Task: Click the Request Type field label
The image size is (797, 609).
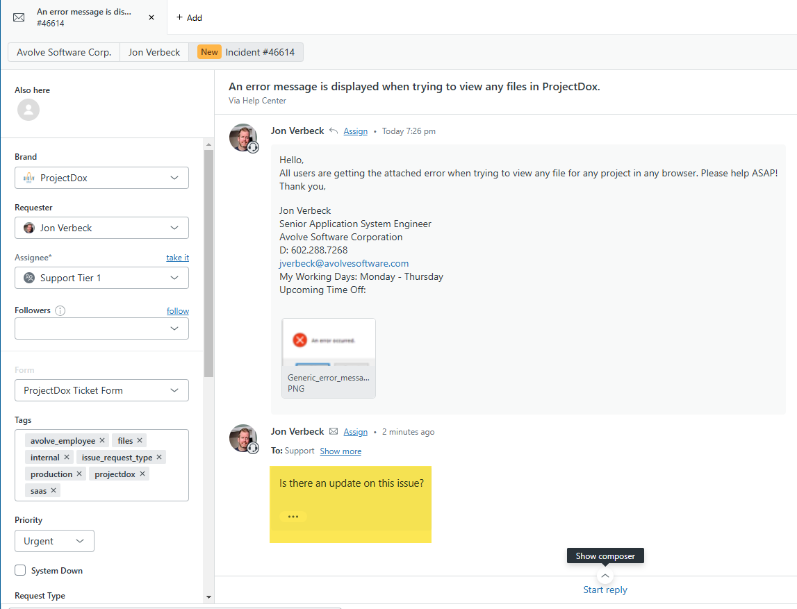Action: point(40,595)
